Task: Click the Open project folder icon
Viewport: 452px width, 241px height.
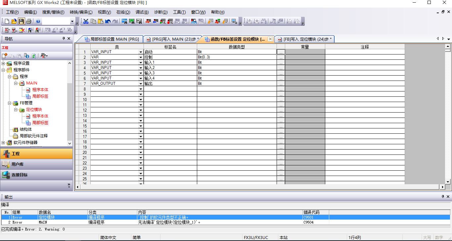Action: pyautogui.click(x=14, y=21)
